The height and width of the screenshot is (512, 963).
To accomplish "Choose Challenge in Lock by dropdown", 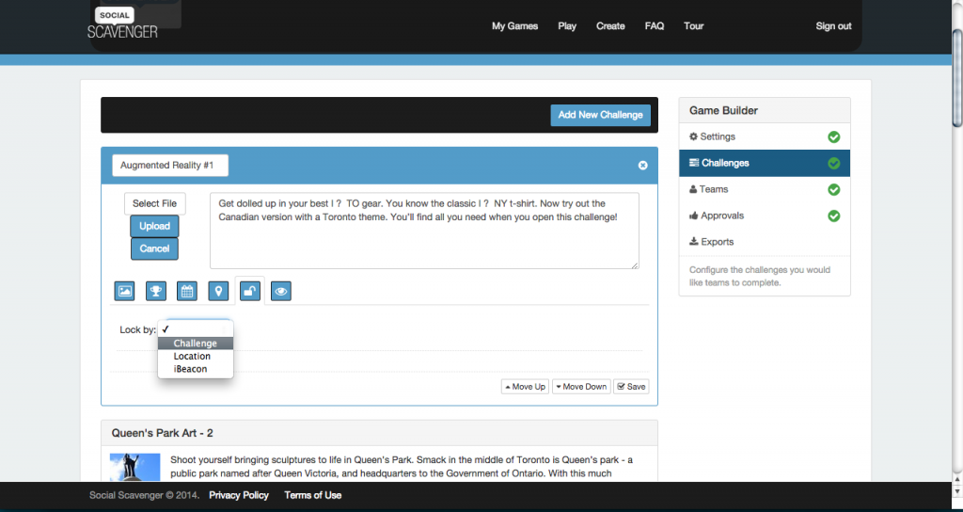I will pos(196,343).
